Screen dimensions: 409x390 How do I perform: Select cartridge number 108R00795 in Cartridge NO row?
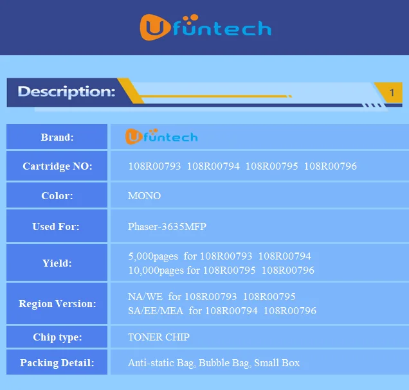coord(271,166)
